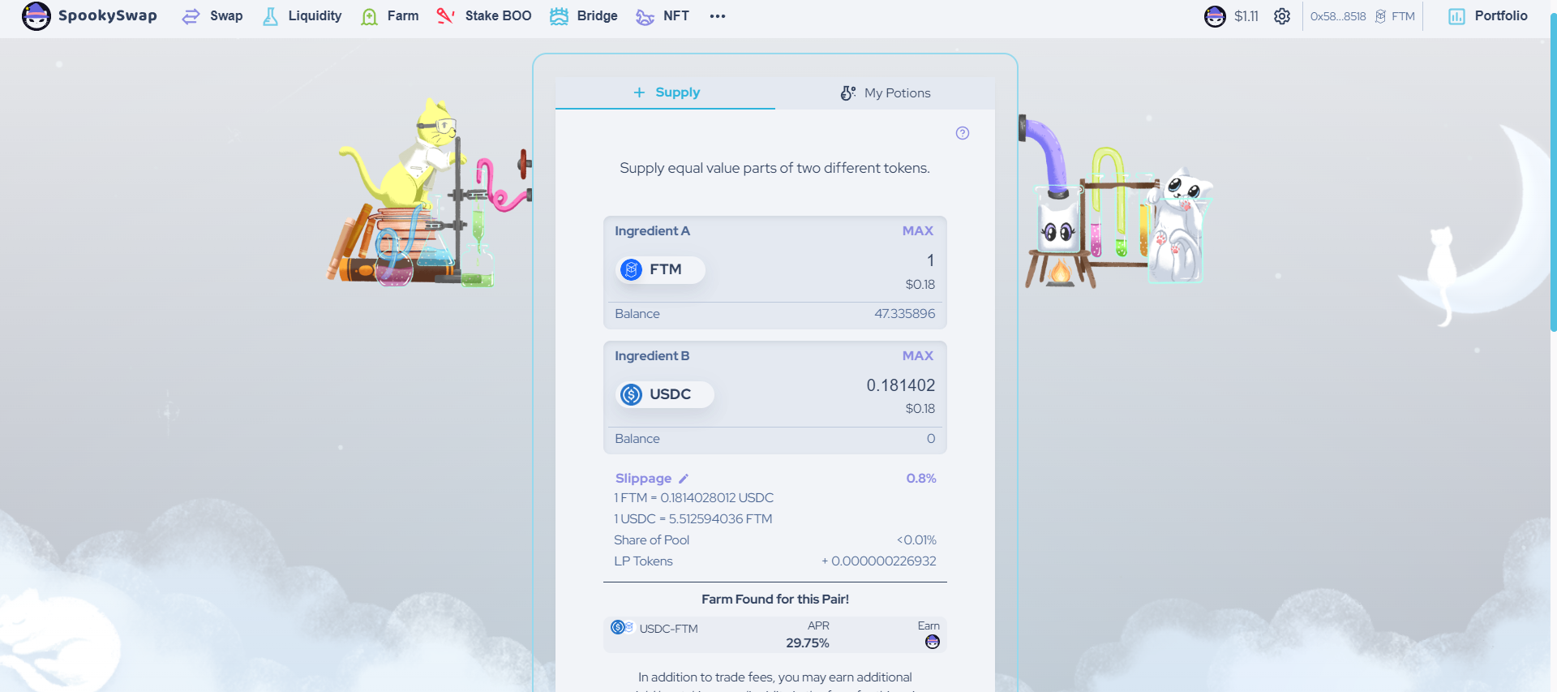Click the BOO earn token icon
1557x692 pixels.
click(933, 642)
